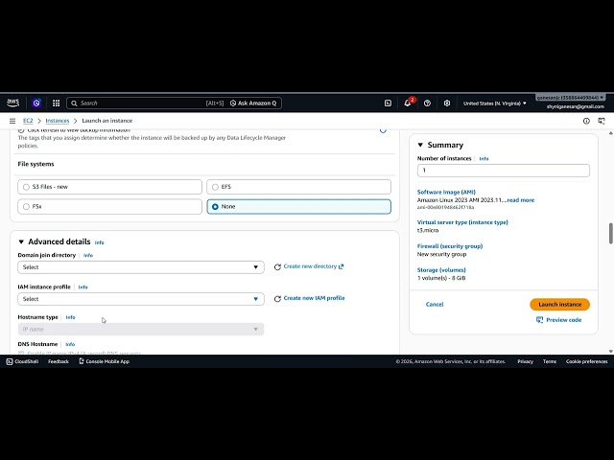
Task: Open the region selector N. Virginia
Action: click(495, 103)
